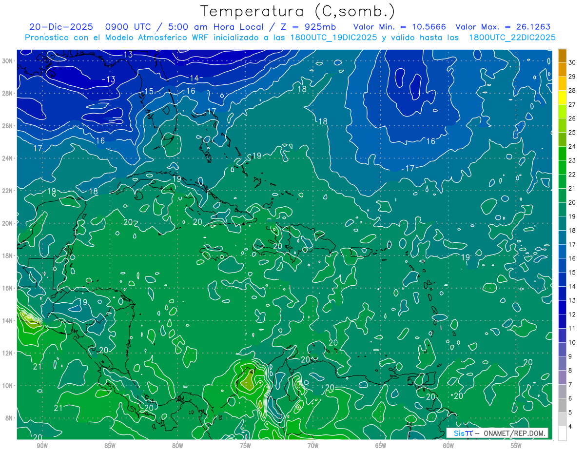Click the colorbar legend value 10
585x452 pixels.
[572, 343]
